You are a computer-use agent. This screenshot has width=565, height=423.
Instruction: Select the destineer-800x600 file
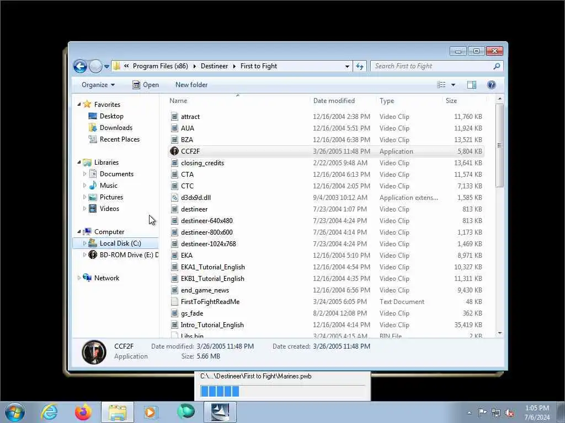[206, 232]
